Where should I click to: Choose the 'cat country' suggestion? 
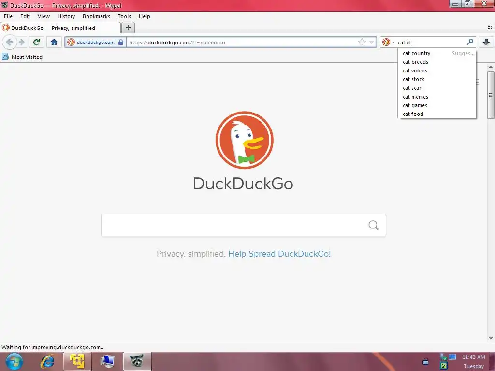[x=437, y=53]
